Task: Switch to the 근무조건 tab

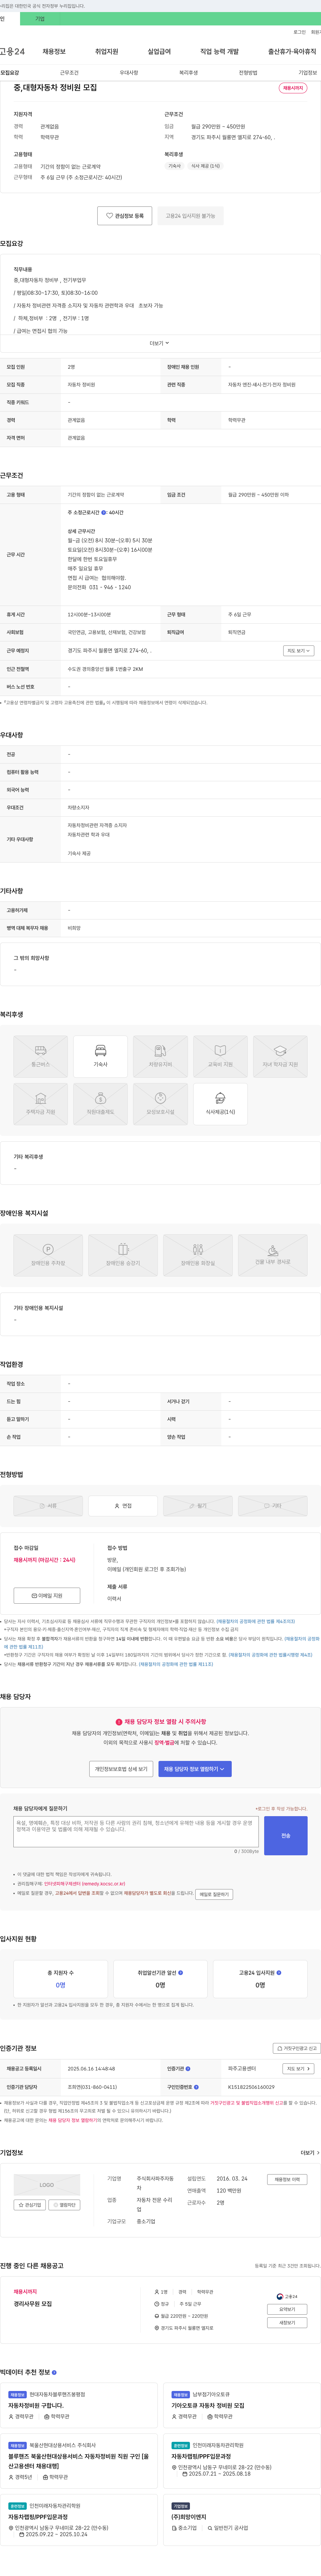Action: point(69,73)
